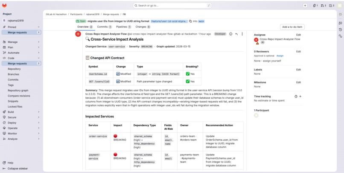Click the participant avatar

coord(256,115)
